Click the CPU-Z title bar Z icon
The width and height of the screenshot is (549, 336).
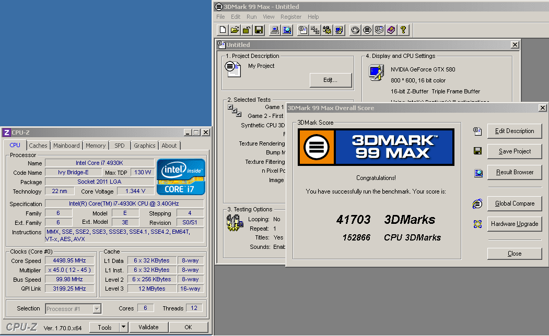click(x=6, y=133)
